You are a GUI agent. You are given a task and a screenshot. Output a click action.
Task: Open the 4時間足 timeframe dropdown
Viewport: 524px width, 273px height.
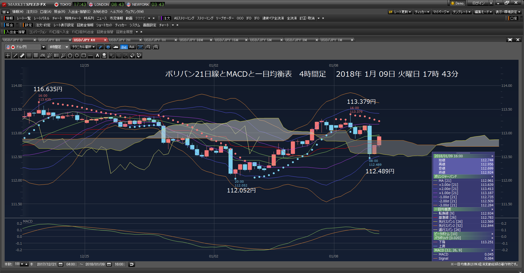click(x=67, y=47)
